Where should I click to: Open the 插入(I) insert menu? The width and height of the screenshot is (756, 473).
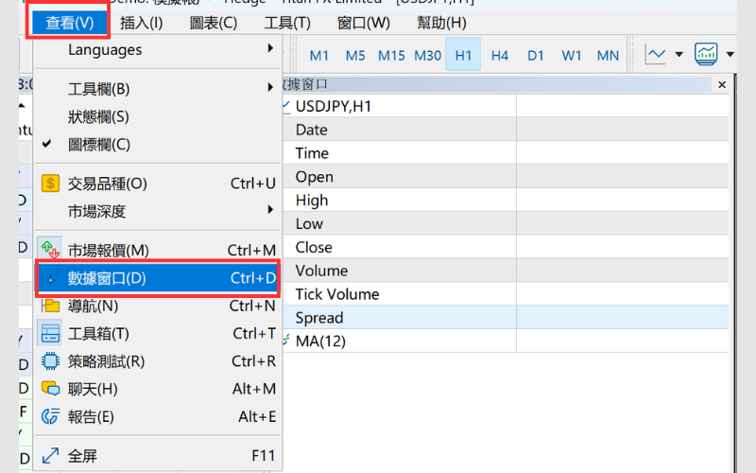pos(142,23)
